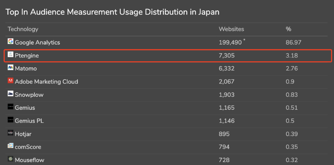
Task: Click the Snowplow logo icon
Action: [x=10, y=94]
